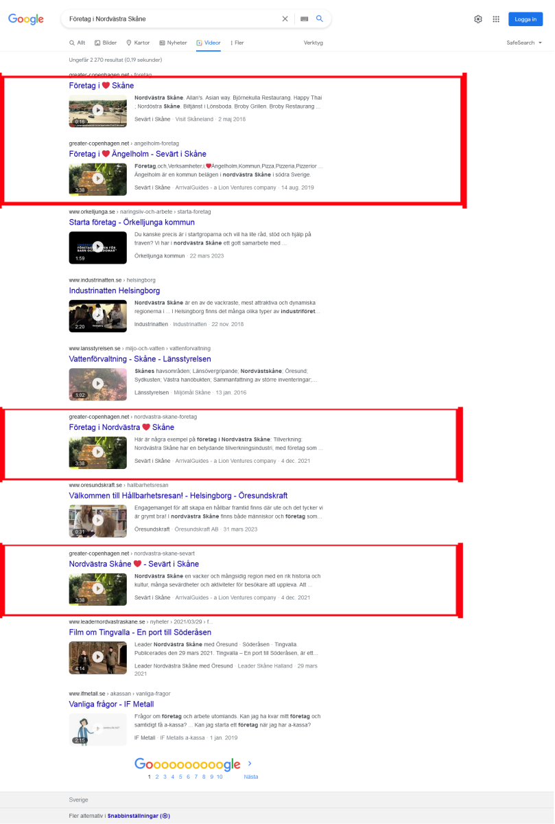This screenshot has width=555, height=824.
Task: Click the www.ifmetall.se breadcrumb URL
Action: (88, 694)
